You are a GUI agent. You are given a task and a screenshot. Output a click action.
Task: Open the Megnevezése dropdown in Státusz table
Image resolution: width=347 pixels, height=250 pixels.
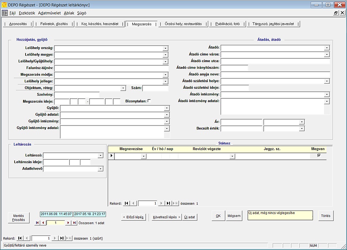click(x=144, y=156)
